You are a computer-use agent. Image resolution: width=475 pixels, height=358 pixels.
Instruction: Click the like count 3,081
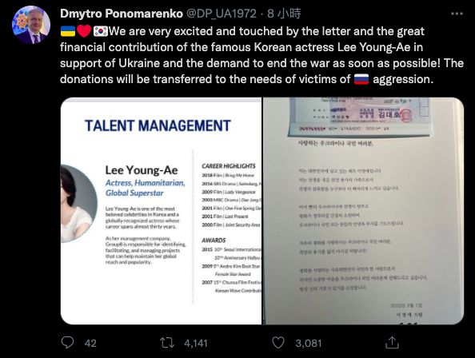coord(309,343)
